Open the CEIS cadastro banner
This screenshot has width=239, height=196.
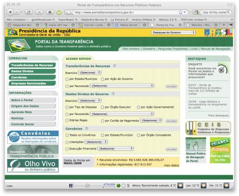(208, 128)
